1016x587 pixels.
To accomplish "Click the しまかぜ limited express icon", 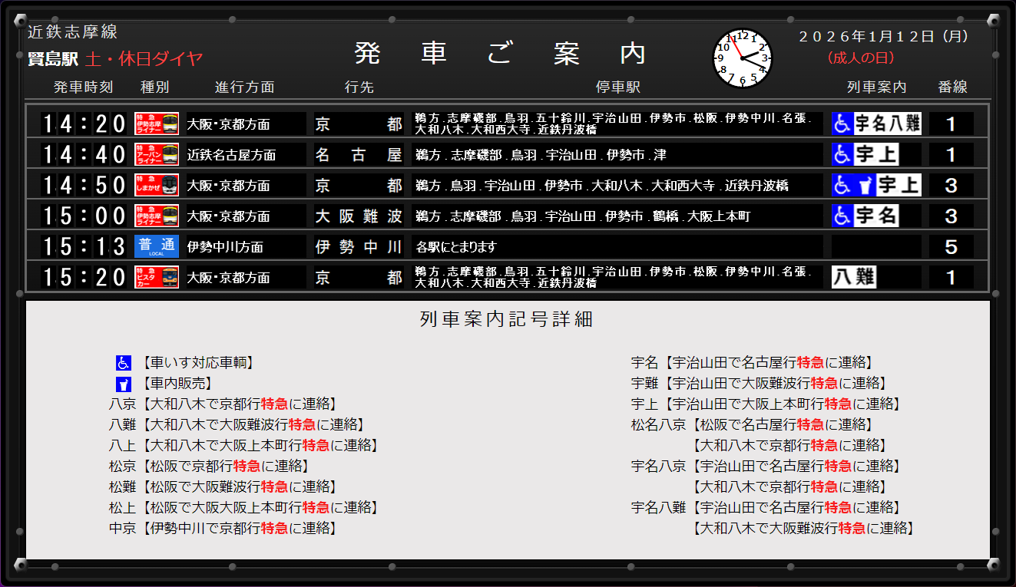I will point(157,185).
